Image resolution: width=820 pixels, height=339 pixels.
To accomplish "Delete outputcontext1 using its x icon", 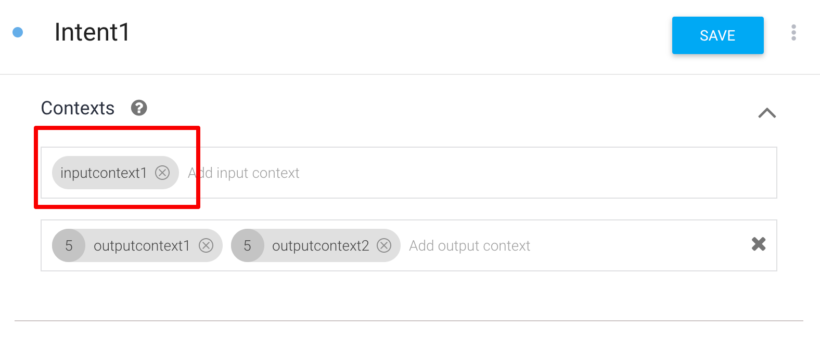I will [206, 245].
